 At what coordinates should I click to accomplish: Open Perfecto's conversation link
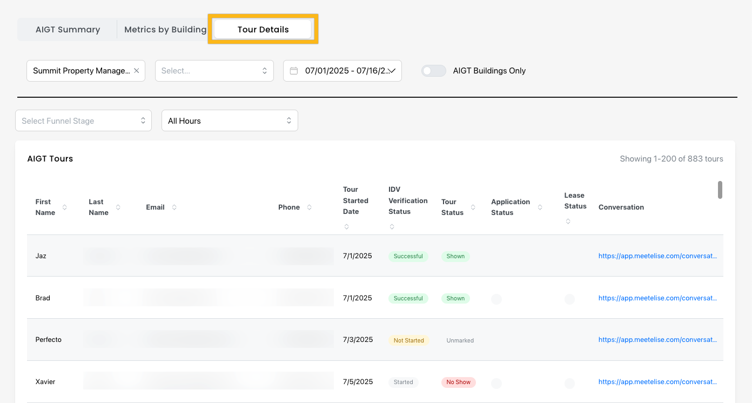click(658, 340)
